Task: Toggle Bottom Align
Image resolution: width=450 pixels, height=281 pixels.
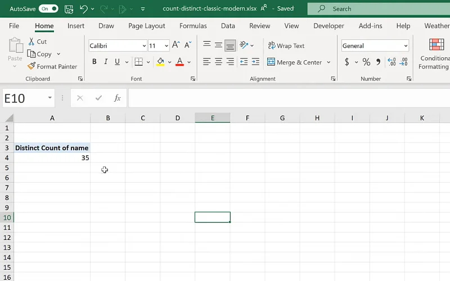Action: pos(230,46)
